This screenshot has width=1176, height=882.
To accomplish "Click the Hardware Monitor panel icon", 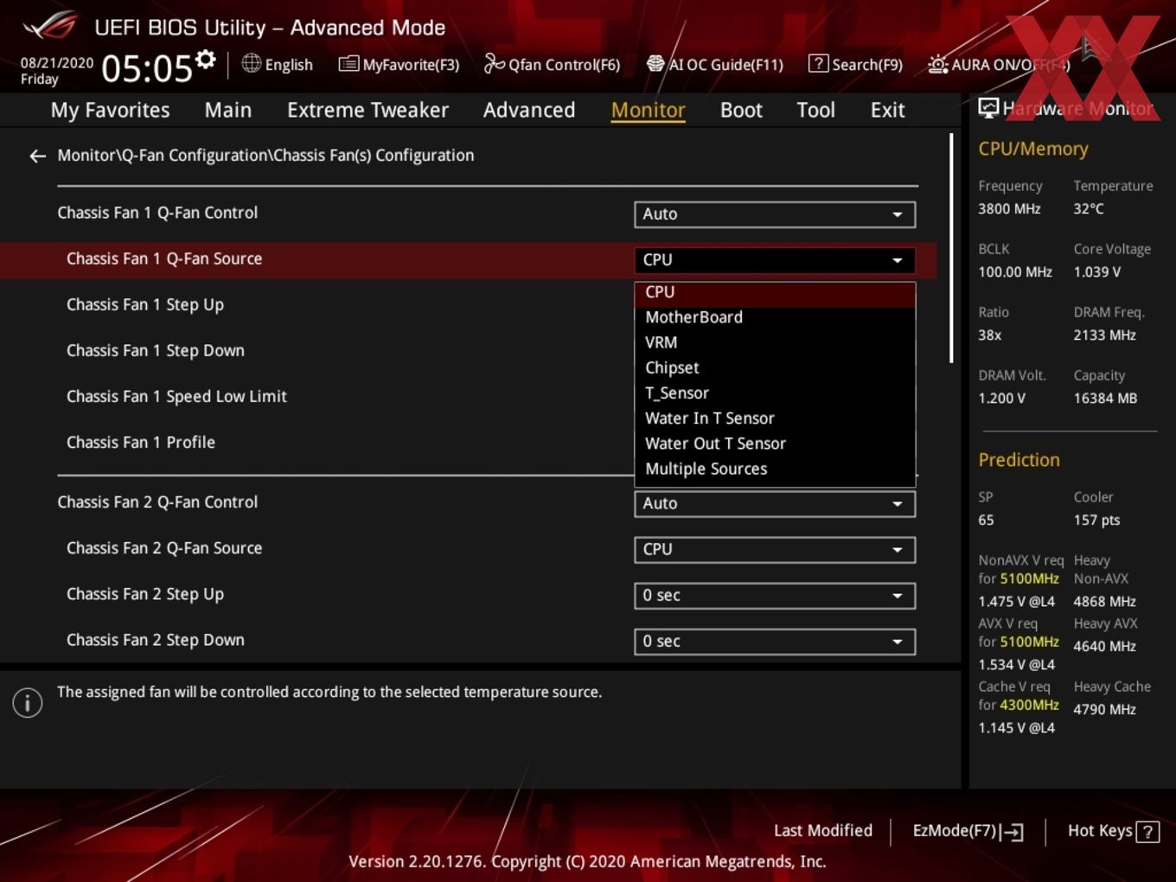I will tap(987, 108).
